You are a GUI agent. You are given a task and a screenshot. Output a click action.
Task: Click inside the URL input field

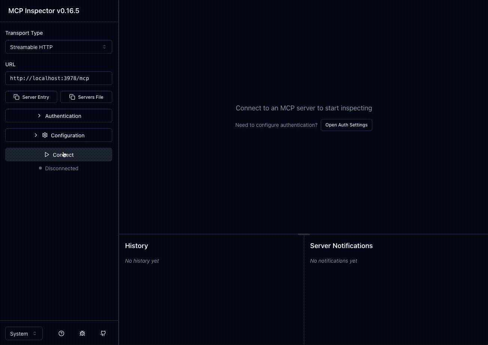59,78
